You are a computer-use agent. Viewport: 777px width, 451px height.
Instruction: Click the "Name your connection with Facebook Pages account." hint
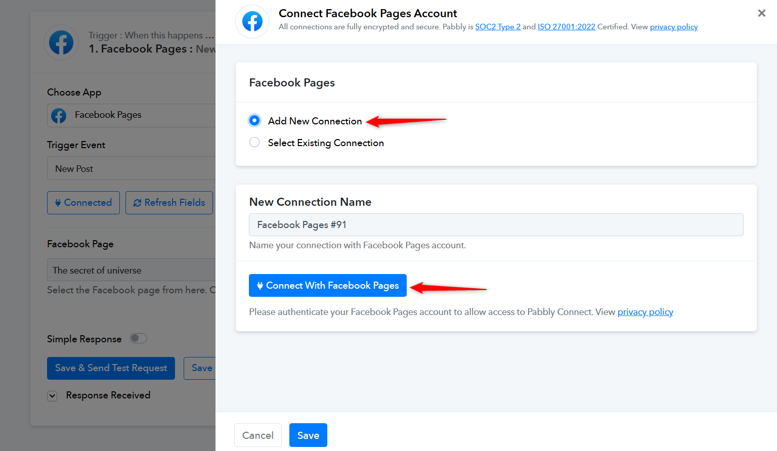pos(358,245)
